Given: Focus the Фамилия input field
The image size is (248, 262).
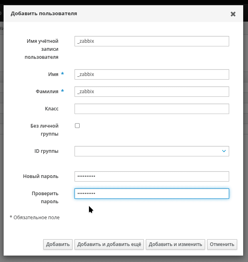Looking at the screenshot, I should (151, 92).
